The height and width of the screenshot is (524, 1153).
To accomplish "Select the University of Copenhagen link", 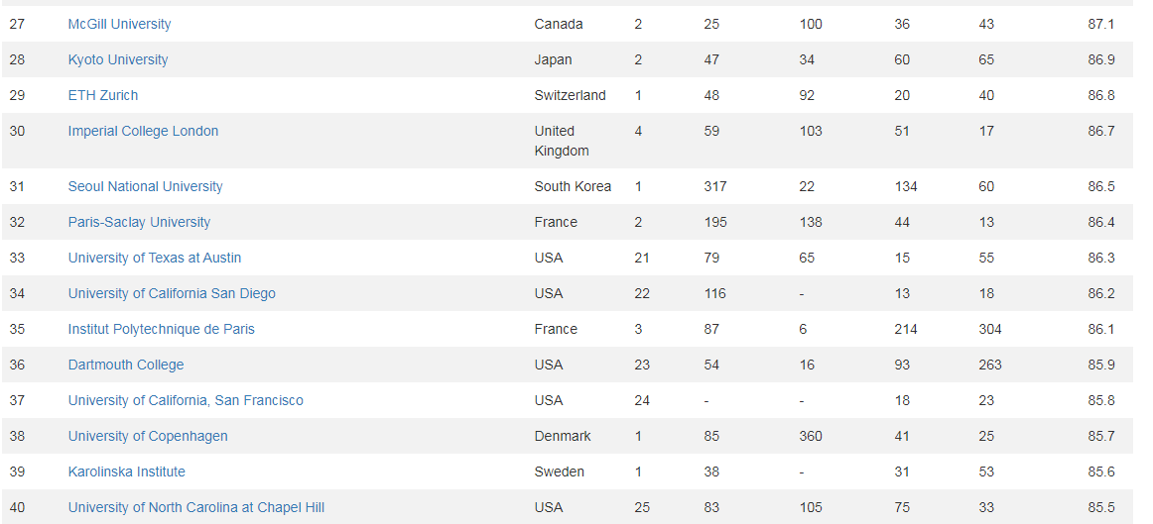I will point(147,436).
